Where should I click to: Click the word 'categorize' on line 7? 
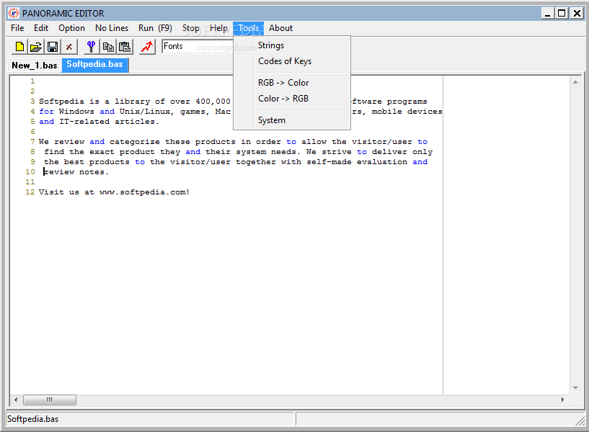[x=135, y=142]
